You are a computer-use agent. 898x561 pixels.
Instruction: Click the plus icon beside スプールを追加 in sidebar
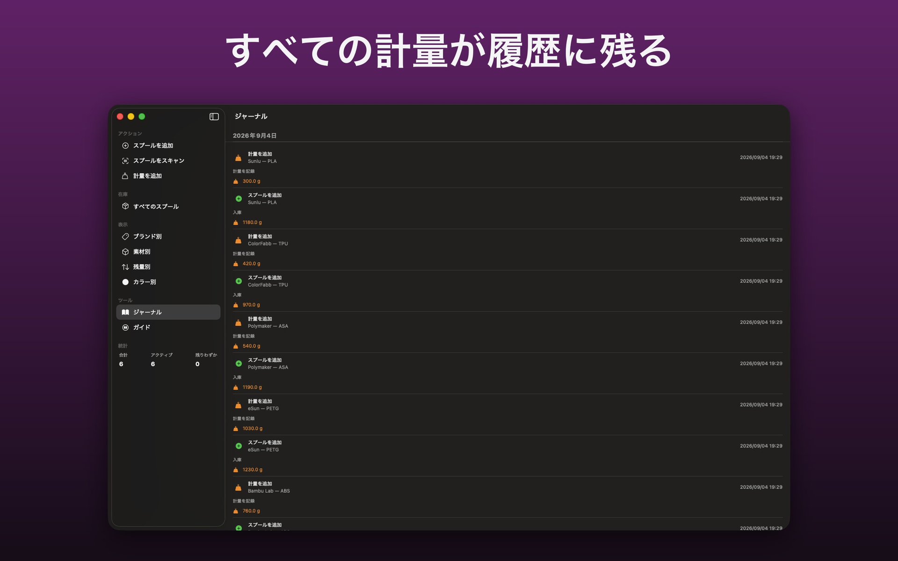coord(125,145)
